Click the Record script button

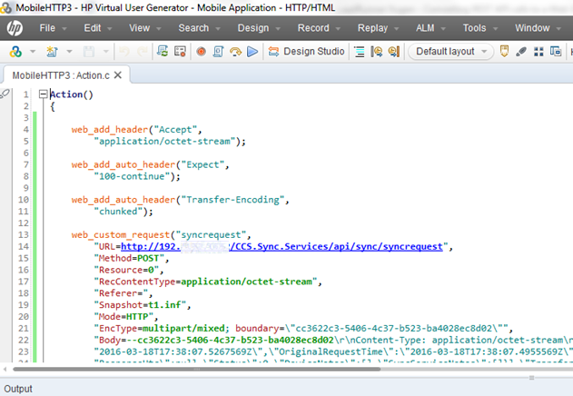pos(201,52)
